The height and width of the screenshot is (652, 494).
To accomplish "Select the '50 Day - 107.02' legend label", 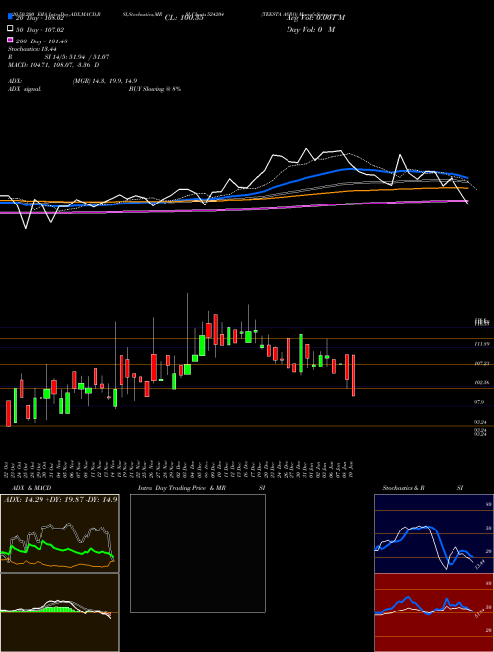I will click(x=40, y=30).
